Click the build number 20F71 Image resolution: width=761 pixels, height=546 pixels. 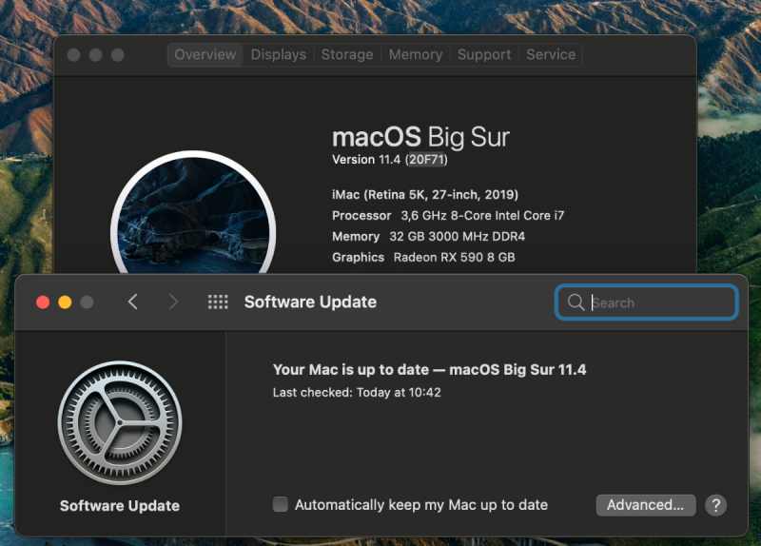(426, 160)
